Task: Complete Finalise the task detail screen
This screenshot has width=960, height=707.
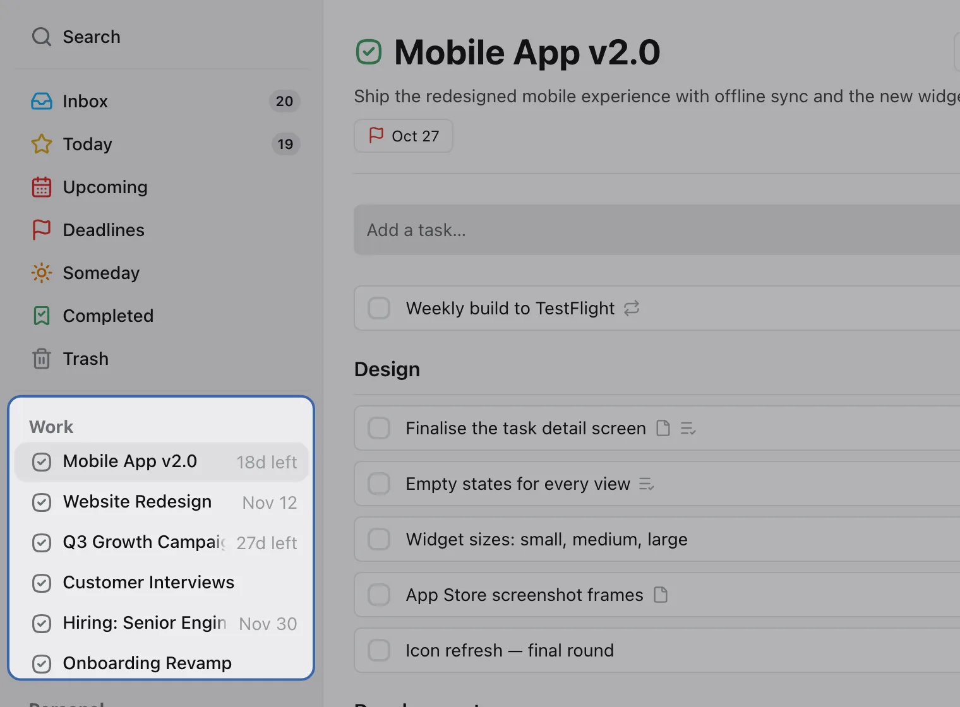Action: point(379,428)
